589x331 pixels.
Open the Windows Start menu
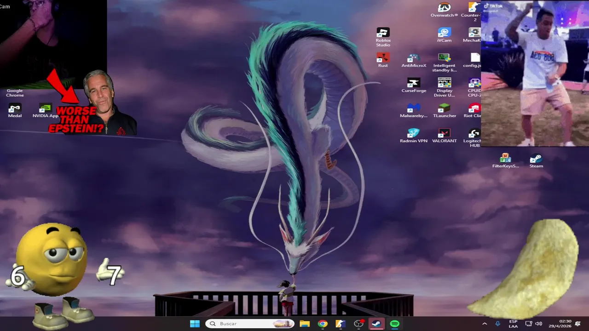pyautogui.click(x=195, y=324)
